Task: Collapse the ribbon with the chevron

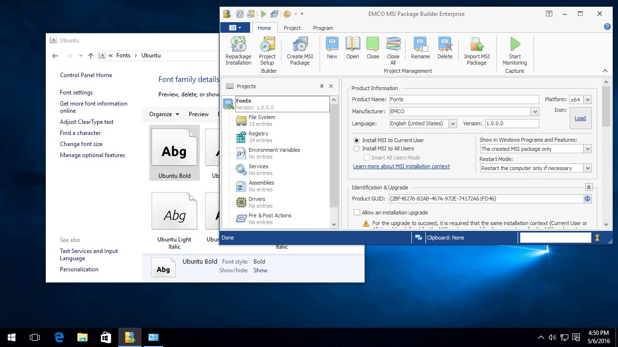Action: pyautogui.click(x=605, y=71)
